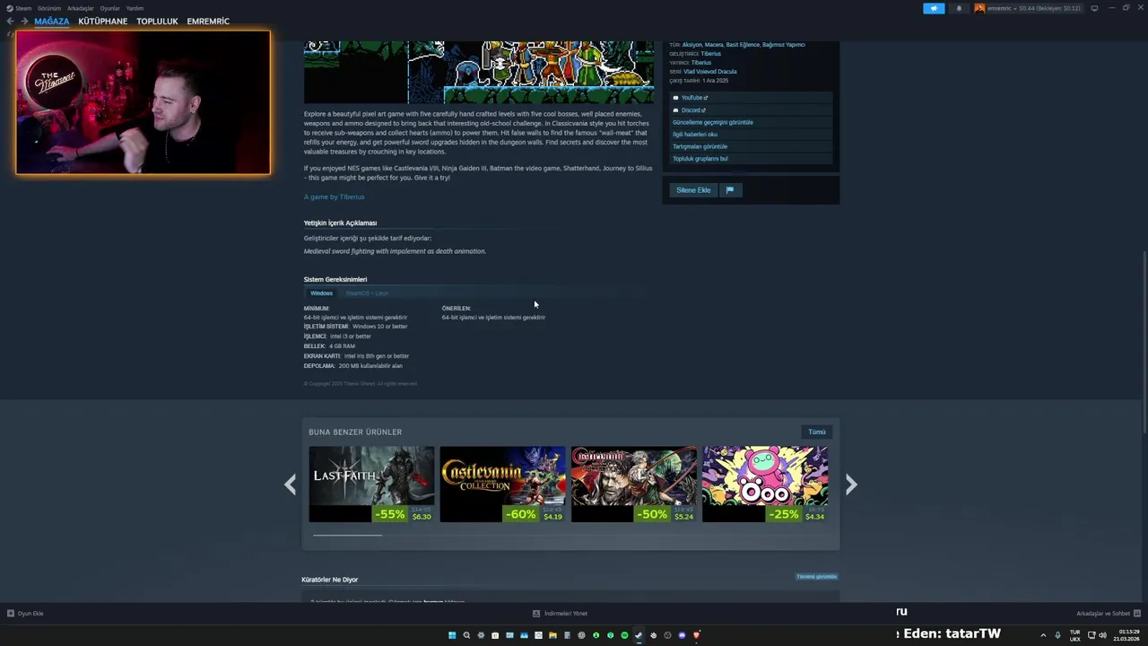
Task: Click Tümünü görüntüle for curators
Action: 816,577
